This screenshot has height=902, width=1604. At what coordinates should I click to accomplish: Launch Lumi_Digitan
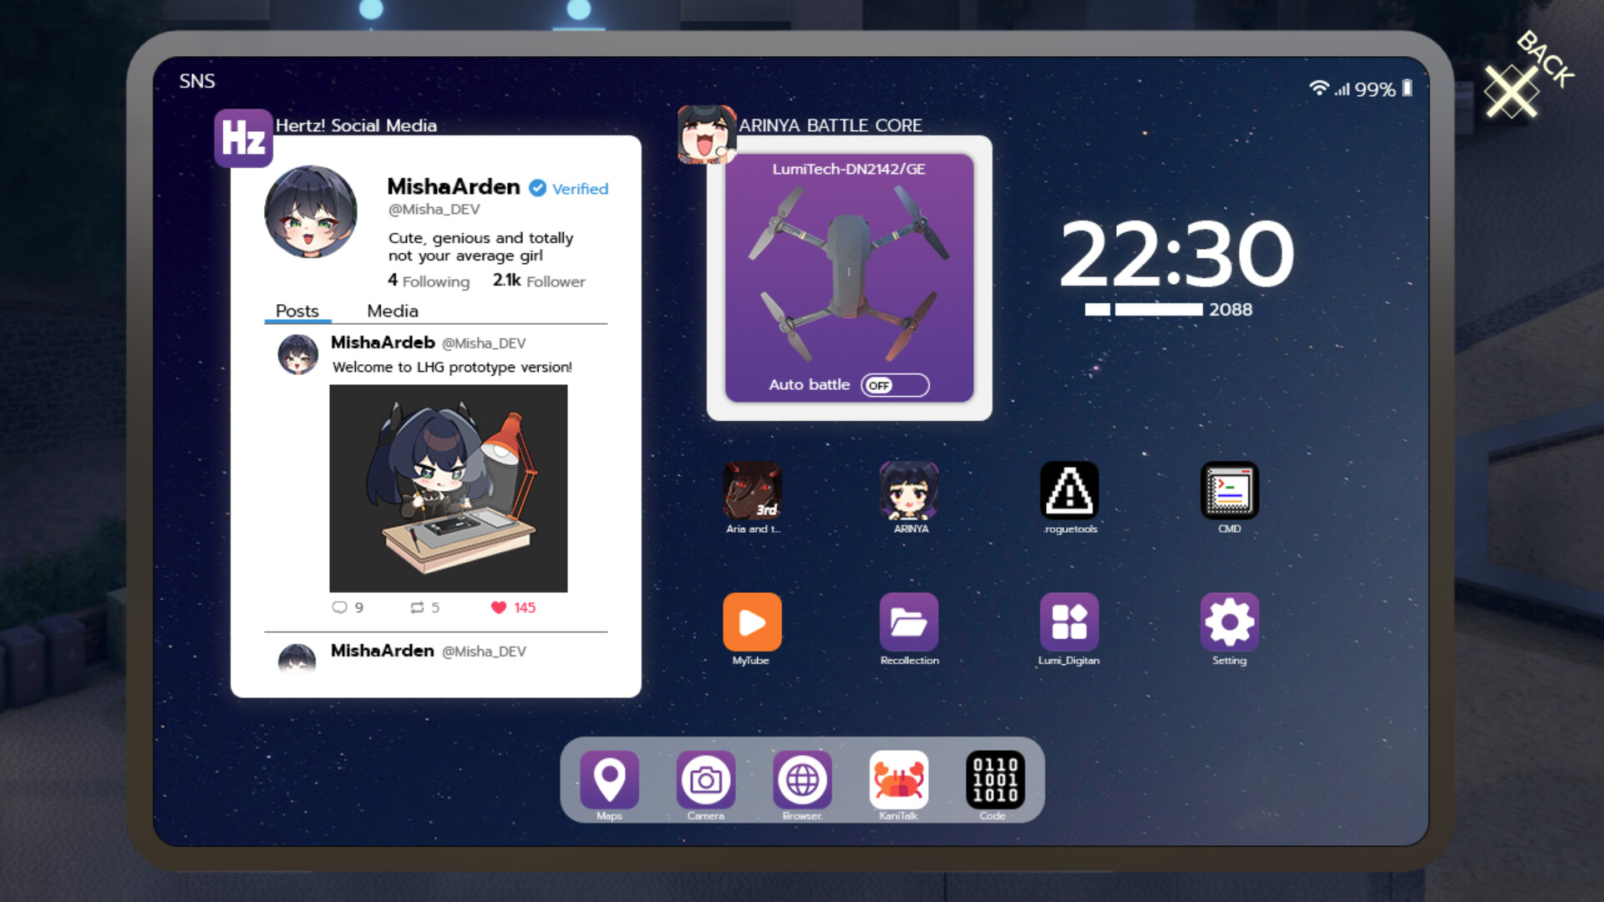(1069, 622)
